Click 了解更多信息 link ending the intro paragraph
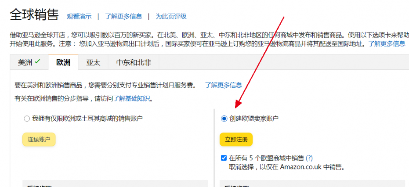Viewport: 409px width, 187px height. tap(387, 43)
